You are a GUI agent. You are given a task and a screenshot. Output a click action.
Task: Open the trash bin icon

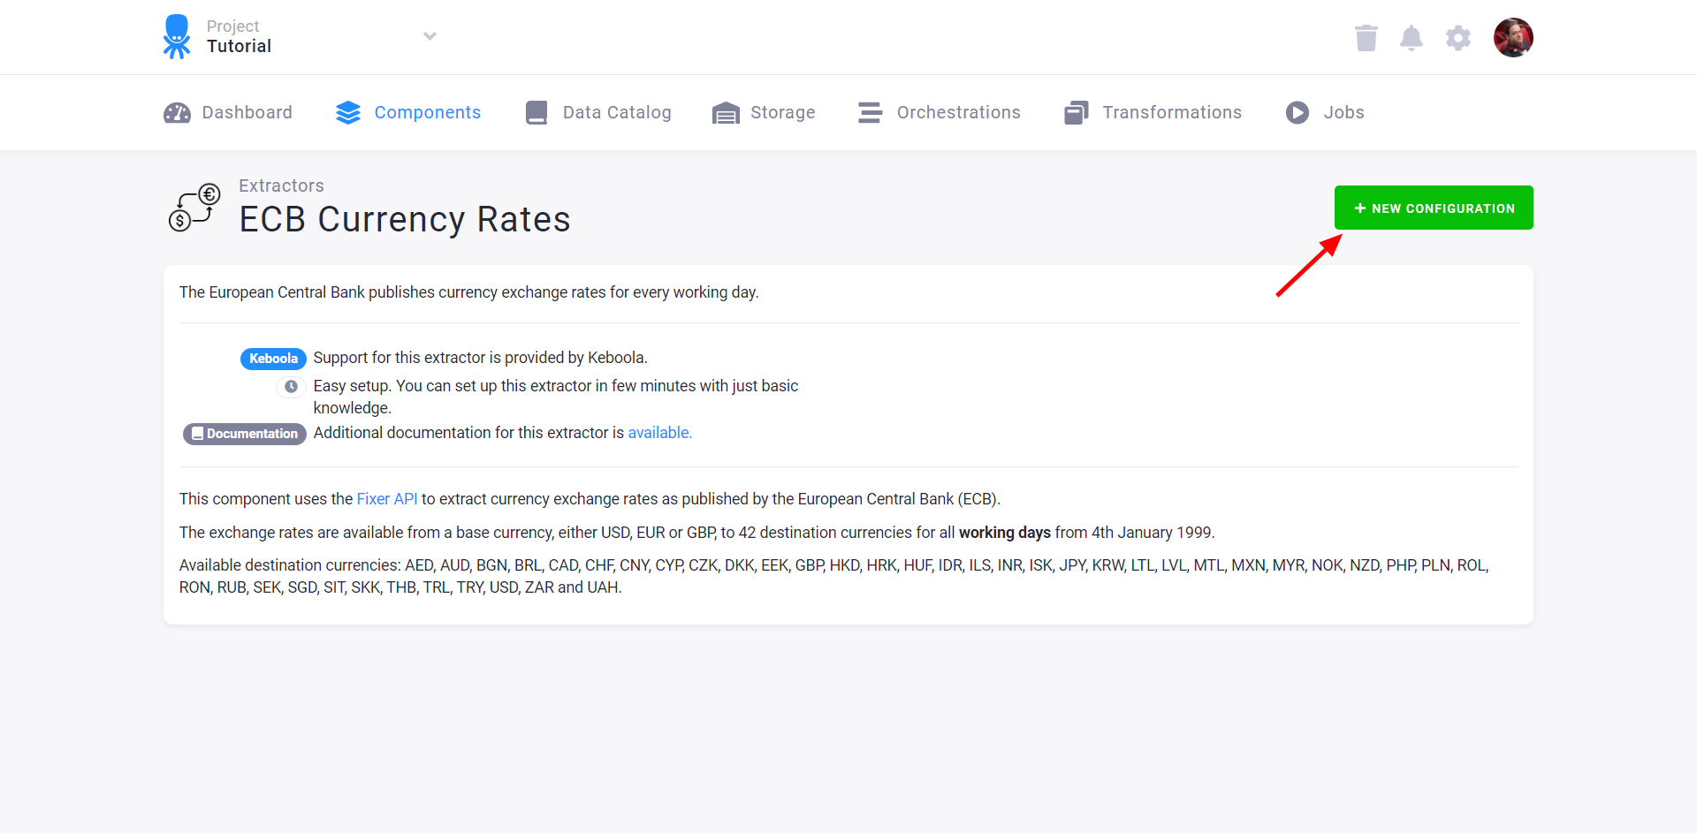tap(1366, 38)
